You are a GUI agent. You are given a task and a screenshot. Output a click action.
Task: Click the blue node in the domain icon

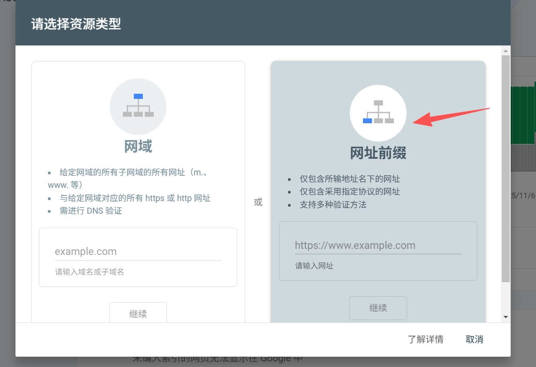(138, 97)
